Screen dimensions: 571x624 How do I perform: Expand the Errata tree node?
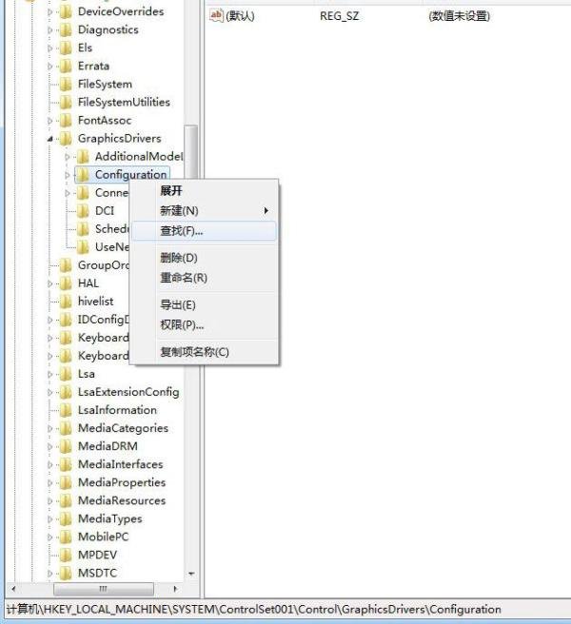click(50, 67)
